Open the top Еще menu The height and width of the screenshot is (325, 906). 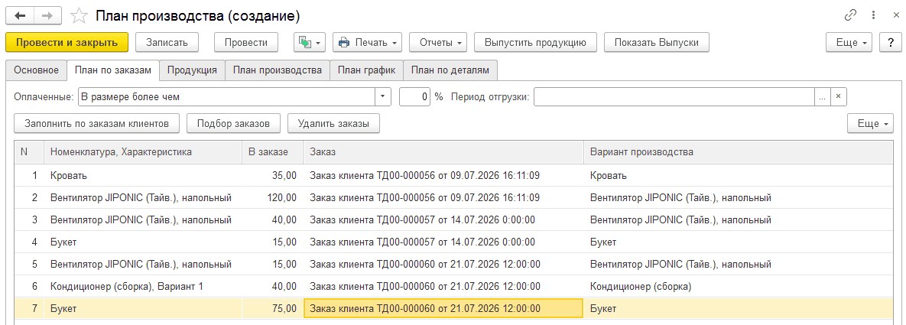pyautogui.click(x=850, y=42)
